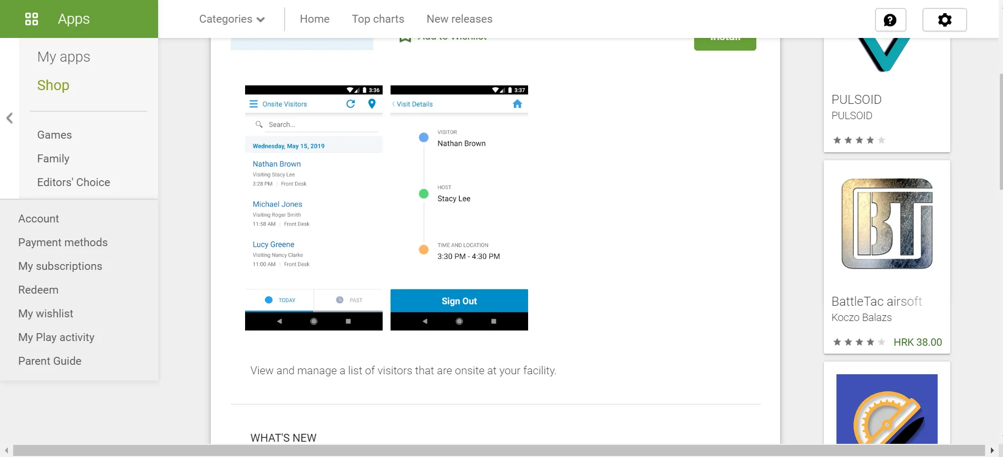This screenshot has width=1003, height=457.
Task: Open the Redeem option
Action: (38, 290)
